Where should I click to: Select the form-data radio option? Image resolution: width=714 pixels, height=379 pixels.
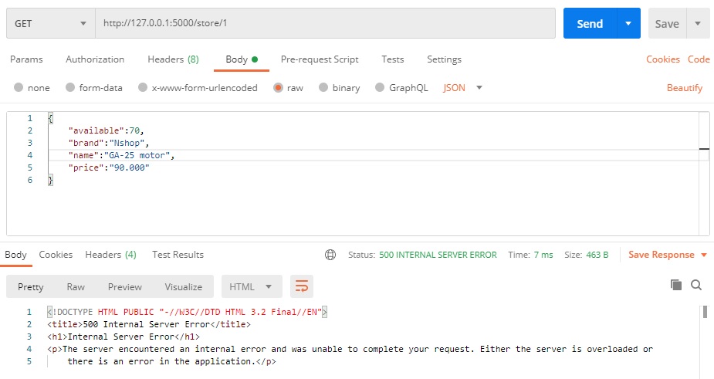(x=69, y=87)
